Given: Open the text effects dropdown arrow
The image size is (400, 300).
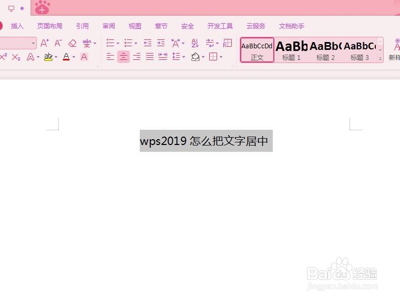Looking at the screenshot, I should click(38, 57).
